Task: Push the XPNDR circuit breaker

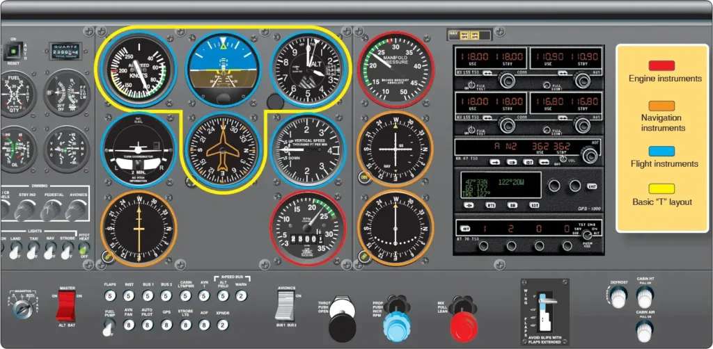Action: (x=223, y=325)
